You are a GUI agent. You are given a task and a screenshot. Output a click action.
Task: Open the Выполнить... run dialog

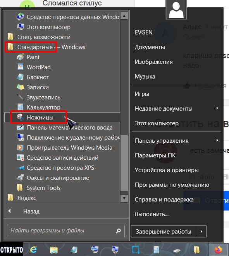click(x=152, y=214)
